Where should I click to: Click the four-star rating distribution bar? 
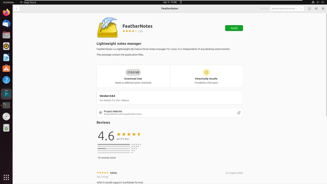click(x=114, y=146)
